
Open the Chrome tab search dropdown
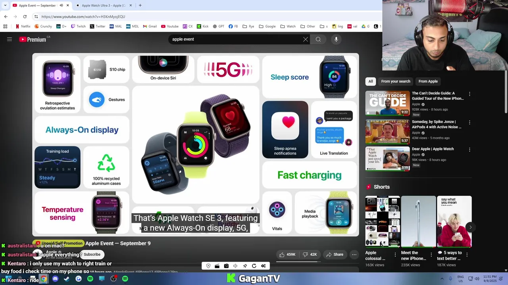click(5, 6)
